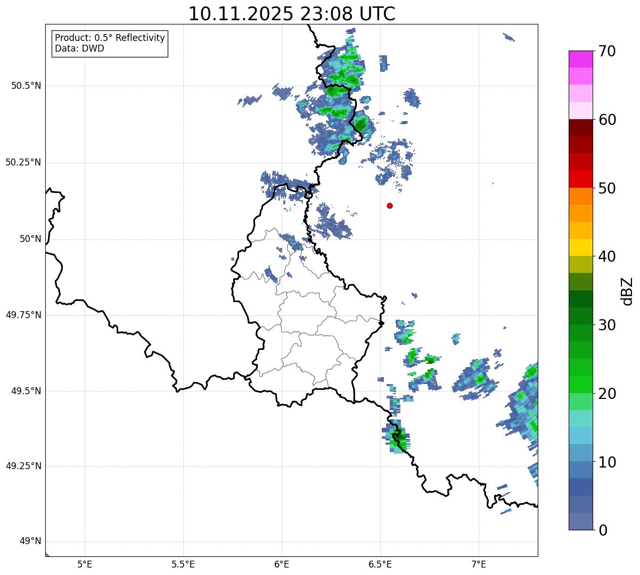Click the colorbar value 50
Viewport: 640px width, 575px height.
click(x=607, y=188)
